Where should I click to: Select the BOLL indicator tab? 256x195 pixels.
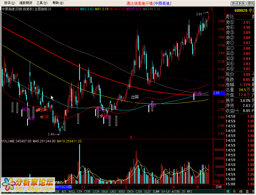click(x=72, y=192)
